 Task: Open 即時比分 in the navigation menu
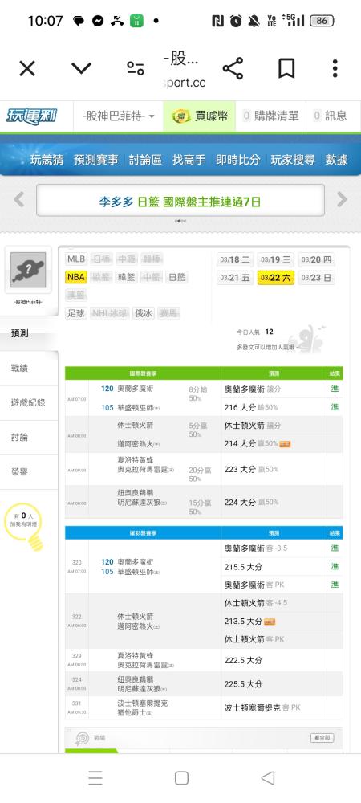coord(237,160)
